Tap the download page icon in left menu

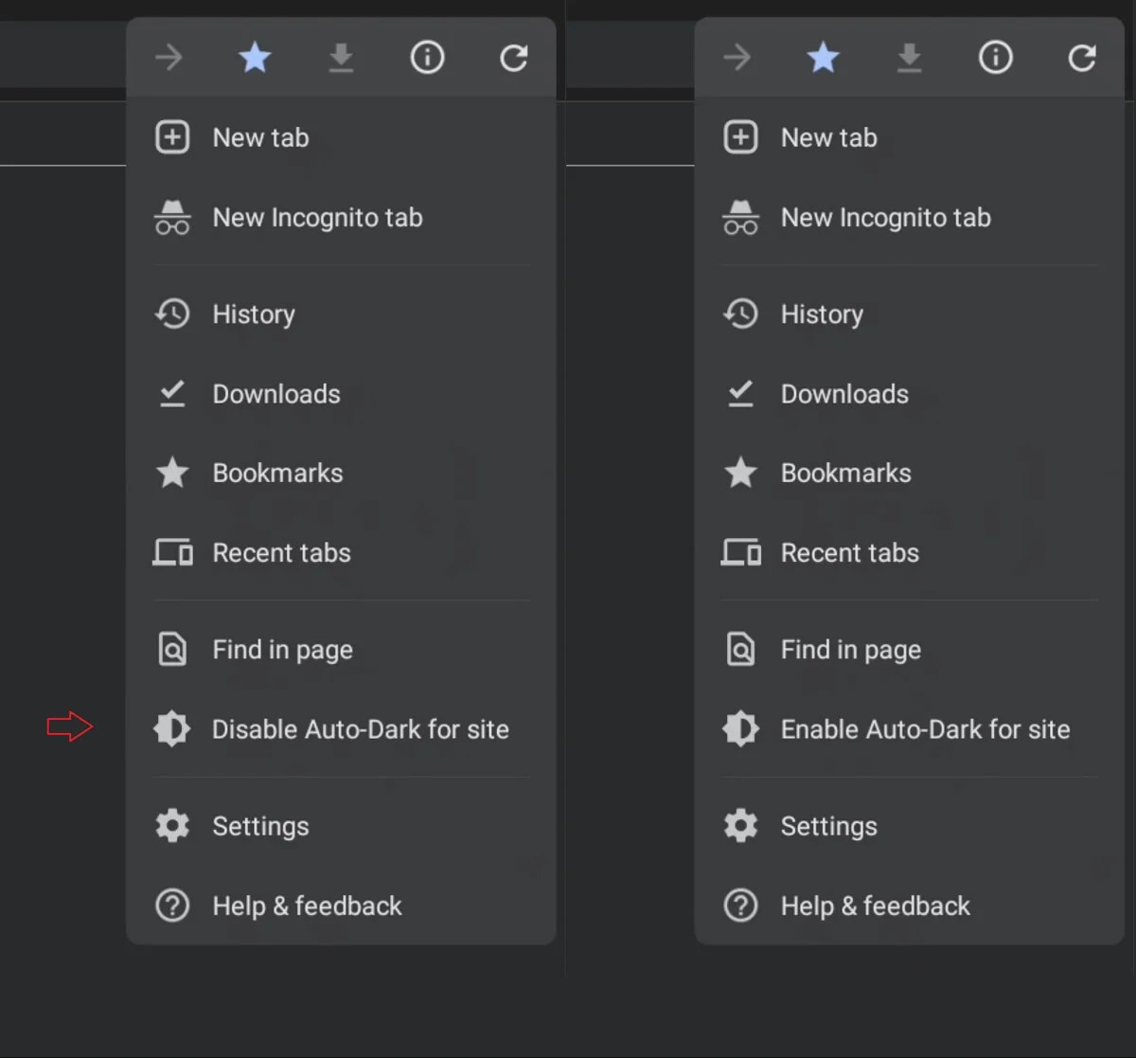pos(341,58)
